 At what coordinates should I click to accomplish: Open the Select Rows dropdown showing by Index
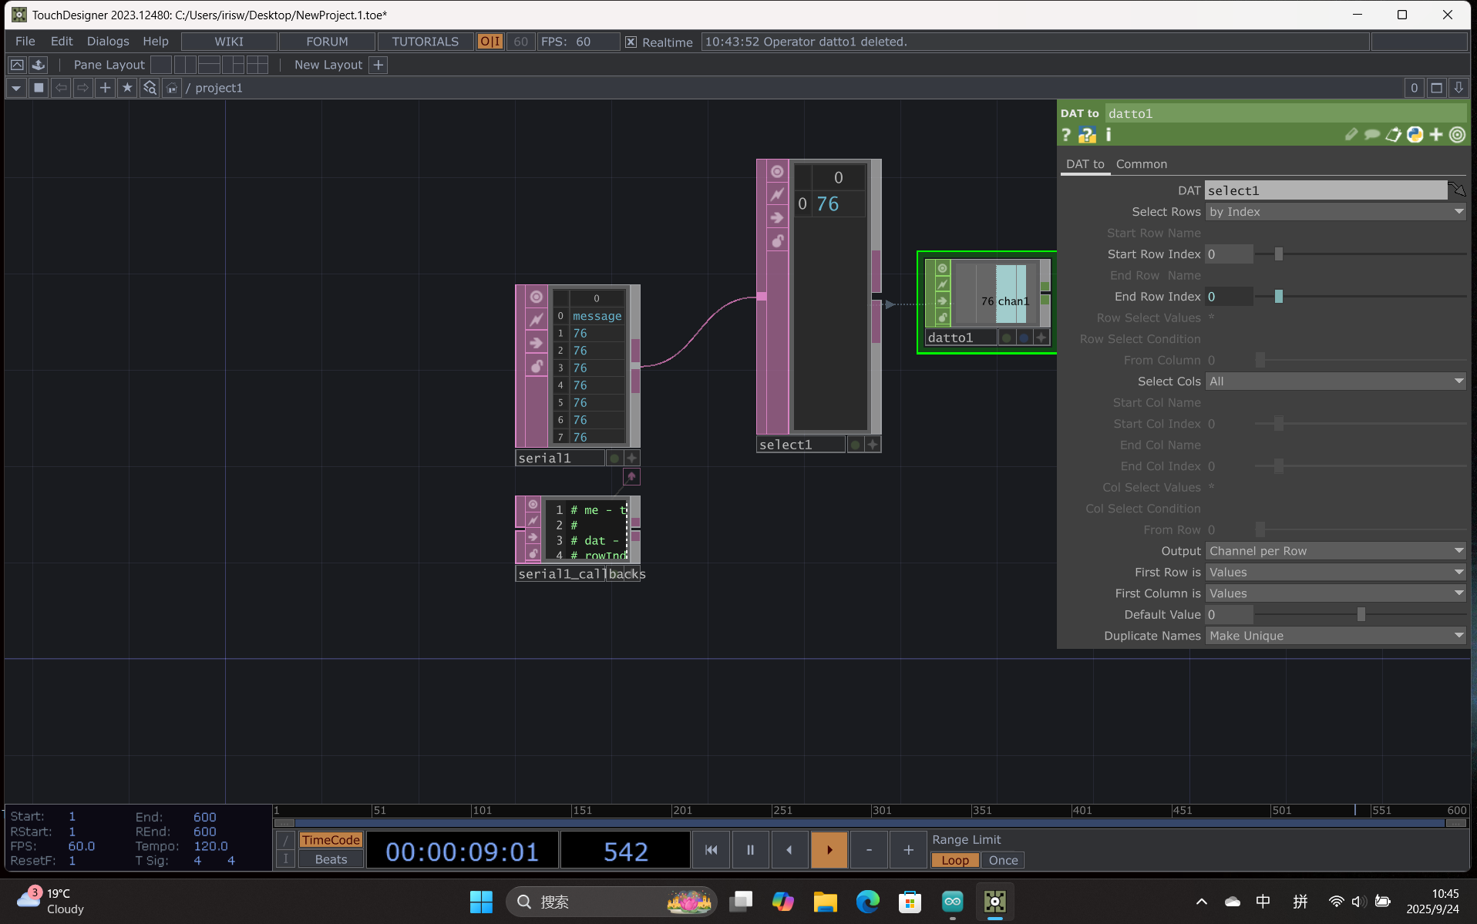tap(1334, 211)
